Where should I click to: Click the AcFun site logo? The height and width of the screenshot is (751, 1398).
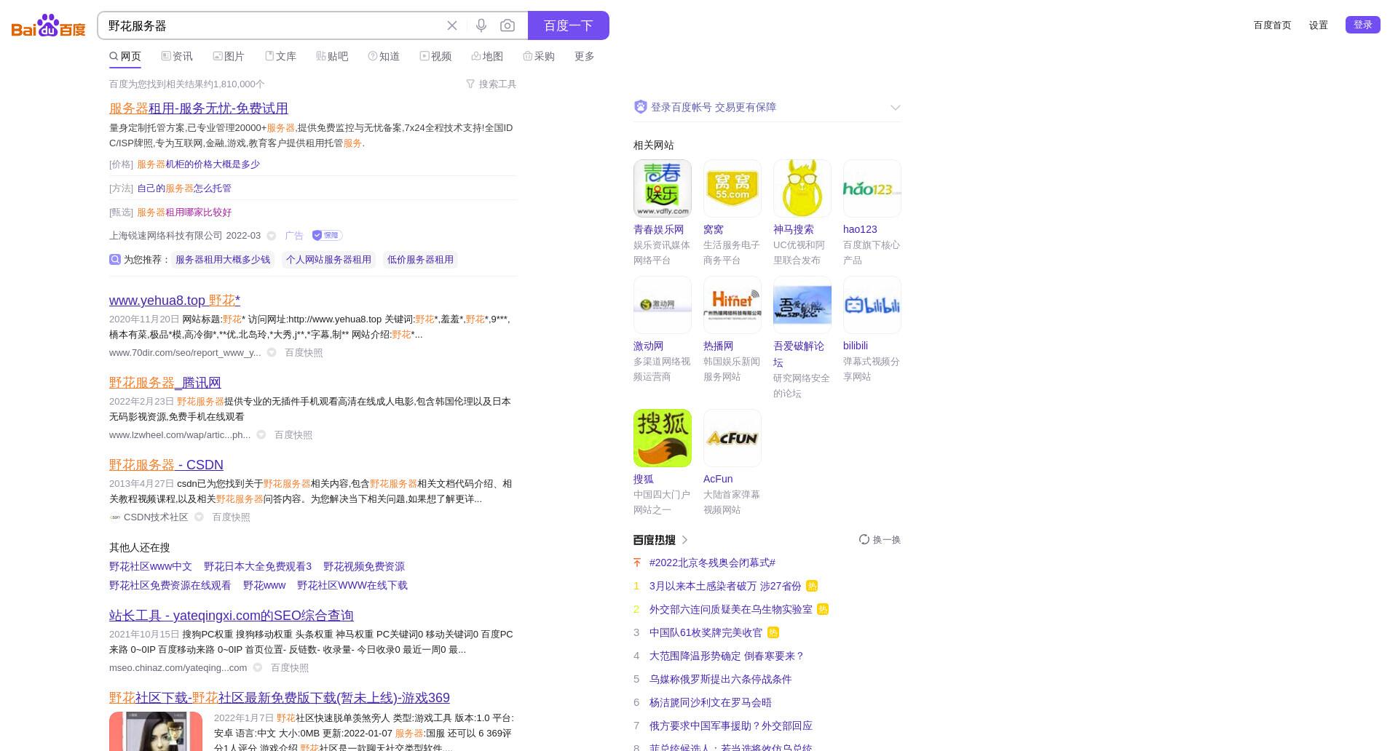[732, 438]
